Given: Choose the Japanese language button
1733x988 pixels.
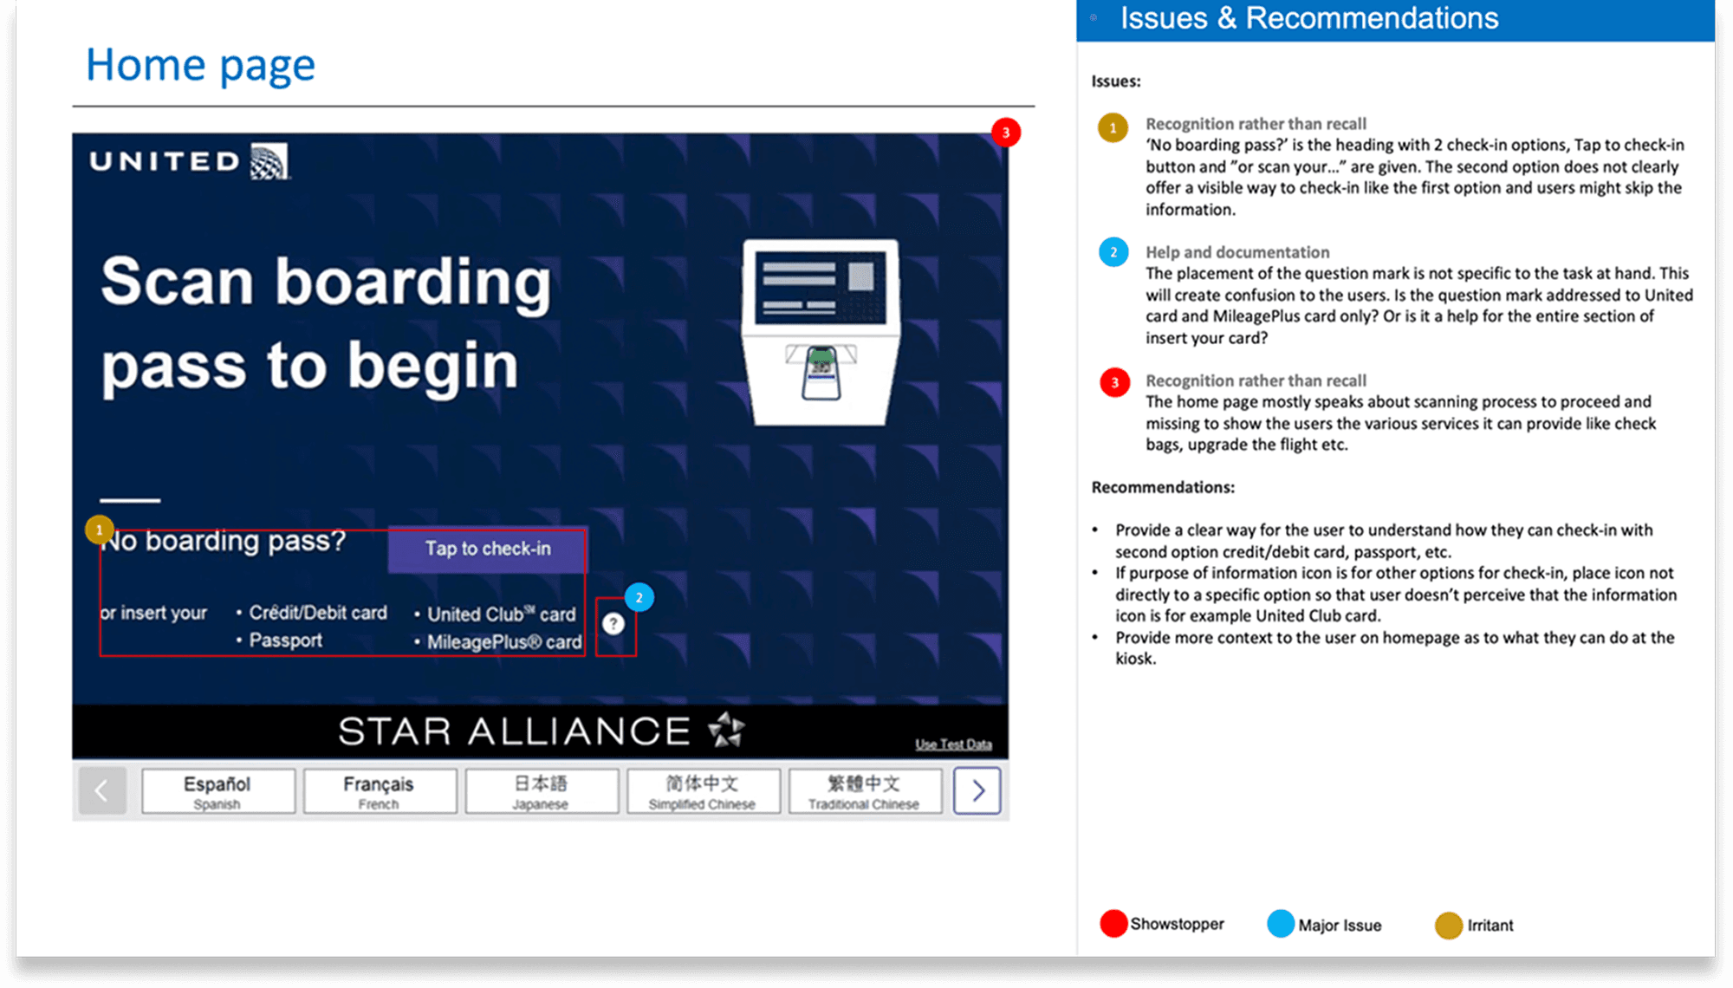Looking at the screenshot, I should [541, 791].
